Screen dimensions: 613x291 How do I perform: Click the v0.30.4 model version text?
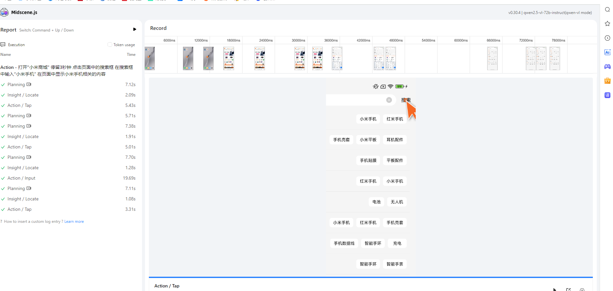(550, 13)
